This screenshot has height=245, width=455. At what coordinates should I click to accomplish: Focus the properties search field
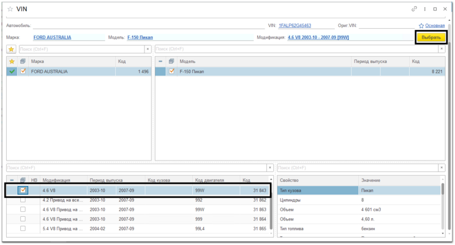click(358, 168)
